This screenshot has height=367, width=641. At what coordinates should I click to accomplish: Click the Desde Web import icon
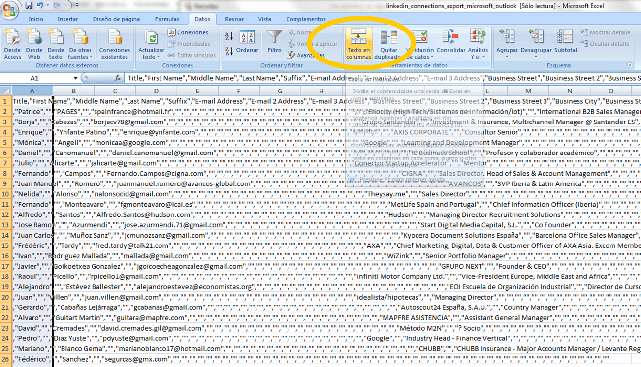click(x=34, y=38)
